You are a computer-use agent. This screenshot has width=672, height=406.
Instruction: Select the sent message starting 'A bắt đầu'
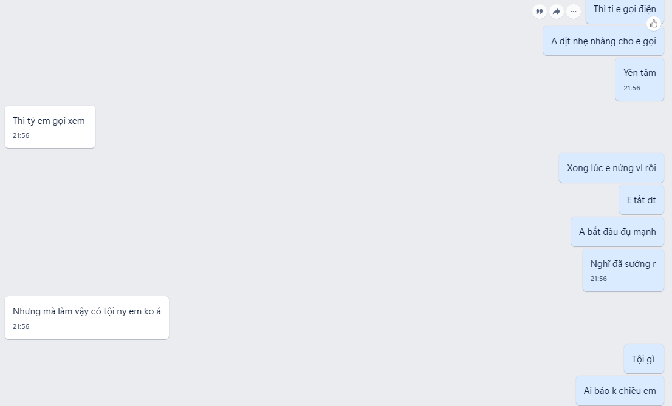point(617,232)
